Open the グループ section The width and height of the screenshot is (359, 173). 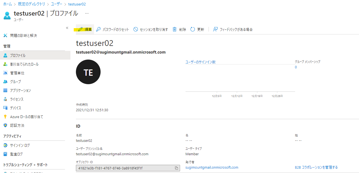(17, 81)
